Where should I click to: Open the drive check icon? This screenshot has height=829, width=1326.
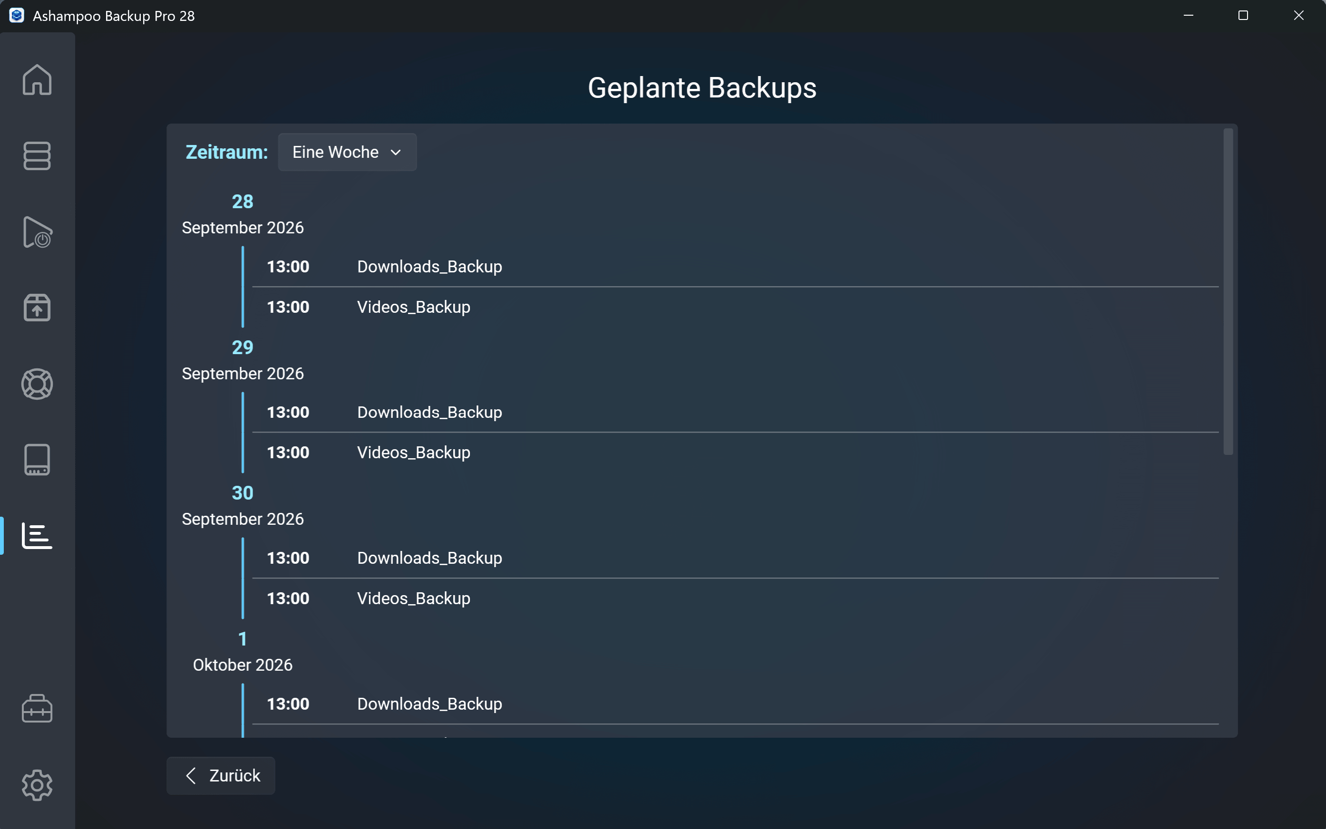[37, 460]
